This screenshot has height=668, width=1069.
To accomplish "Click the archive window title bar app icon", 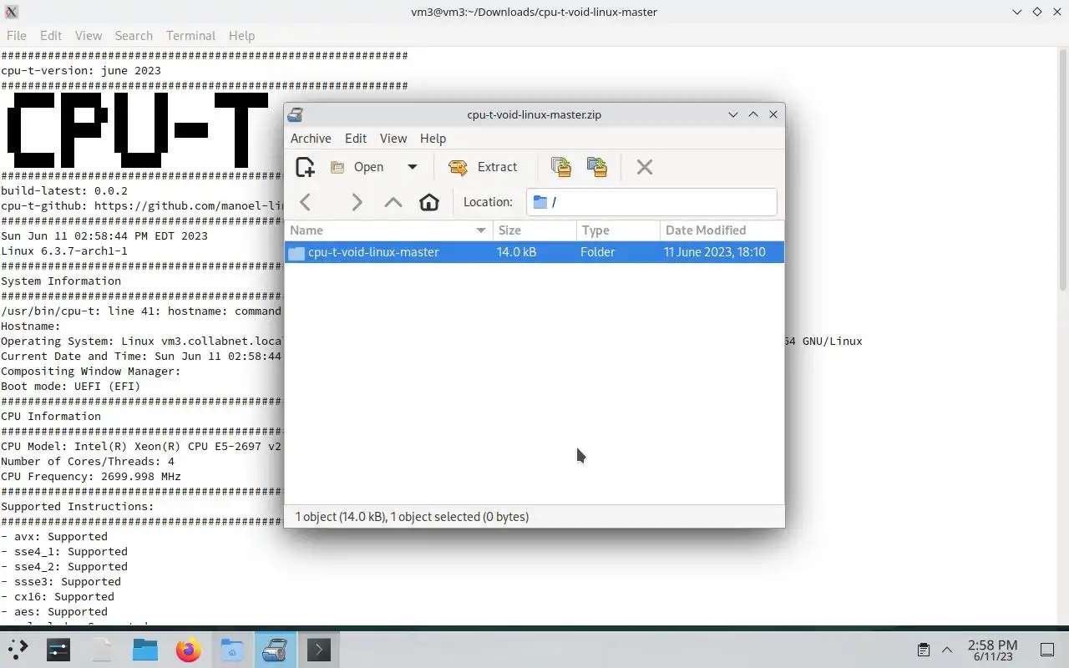I will tap(296, 114).
